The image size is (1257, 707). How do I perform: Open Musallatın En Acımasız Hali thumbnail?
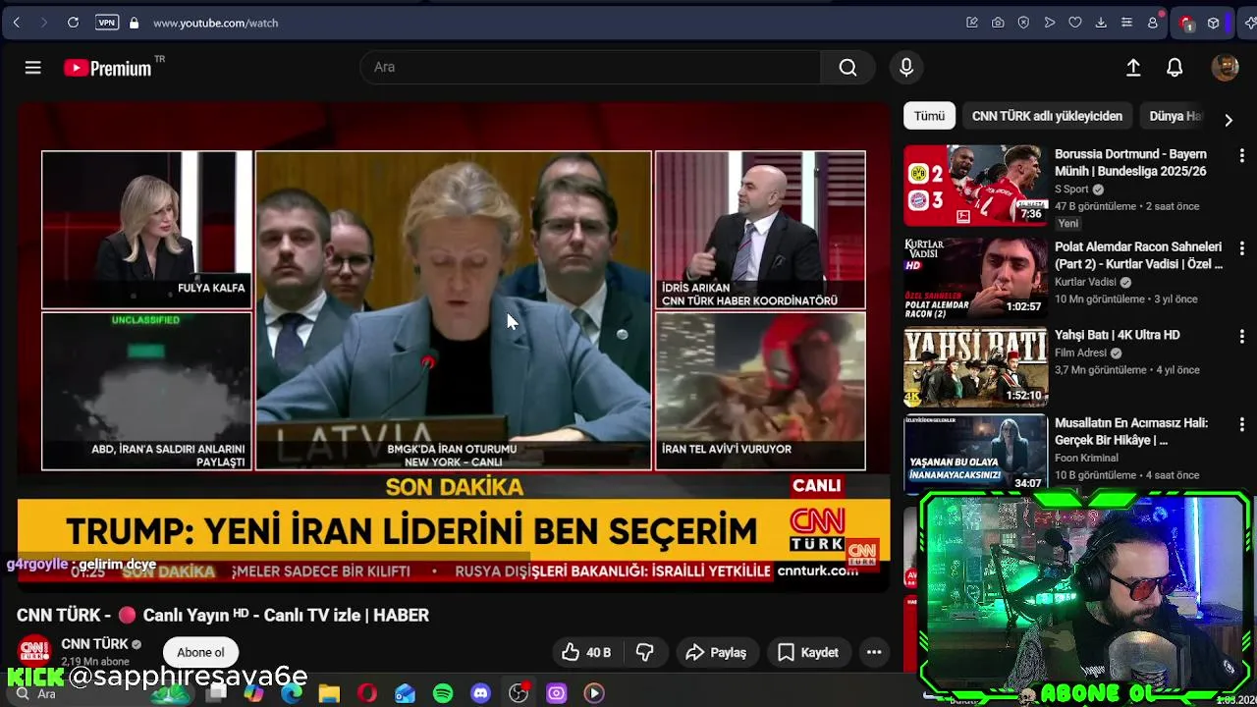(x=975, y=454)
